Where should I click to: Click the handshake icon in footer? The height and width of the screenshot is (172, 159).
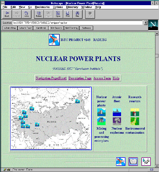click(146, 161)
